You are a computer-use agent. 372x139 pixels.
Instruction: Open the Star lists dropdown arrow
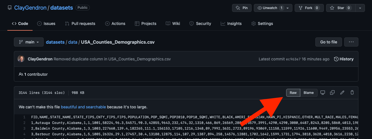coord(360,8)
